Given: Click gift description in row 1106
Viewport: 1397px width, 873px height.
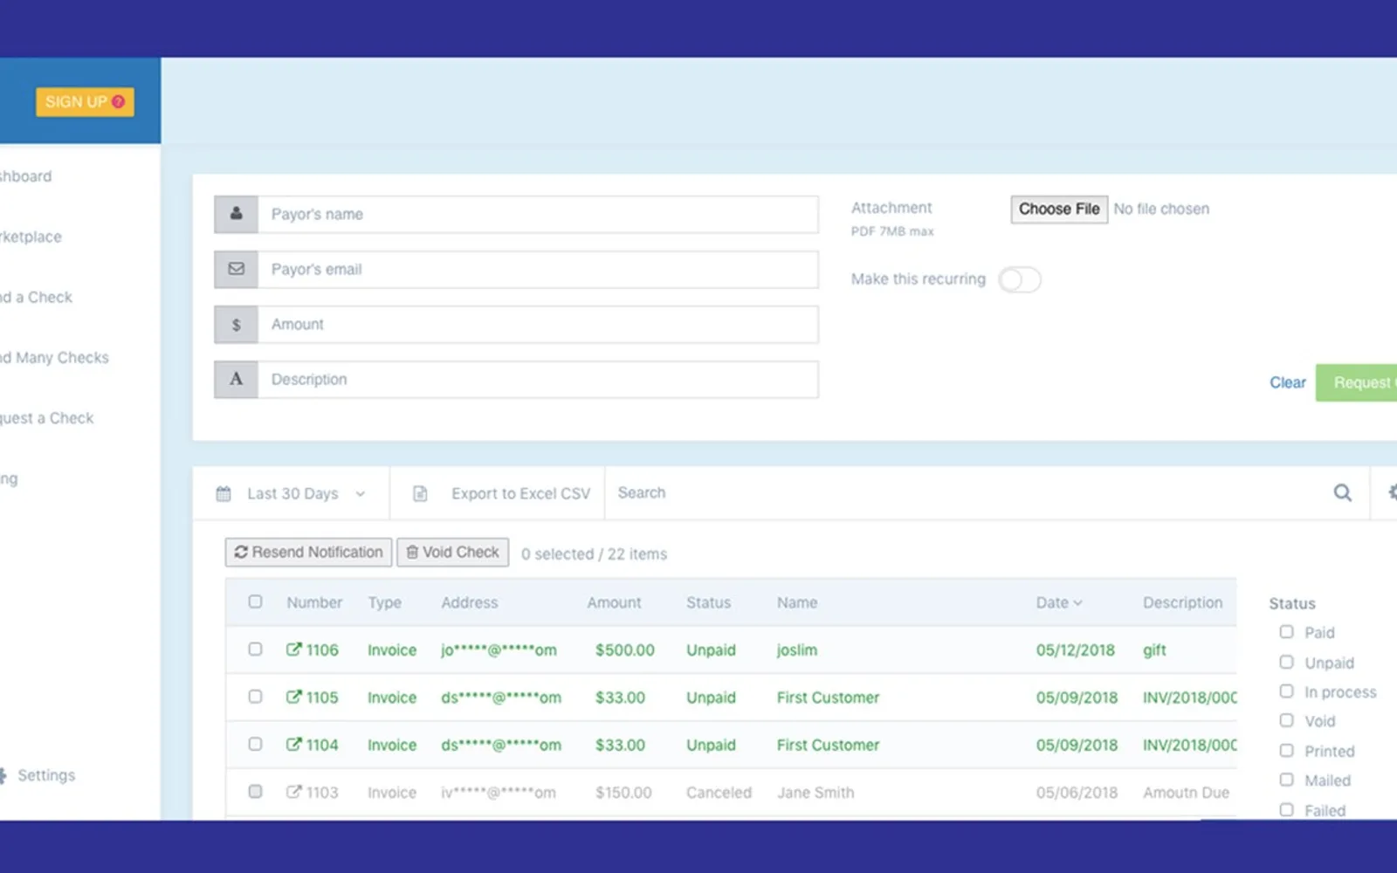Looking at the screenshot, I should click(x=1154, y=650).
